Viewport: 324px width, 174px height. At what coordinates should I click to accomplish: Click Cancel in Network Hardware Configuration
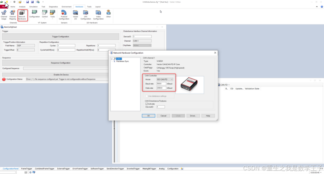click(163, 116)
